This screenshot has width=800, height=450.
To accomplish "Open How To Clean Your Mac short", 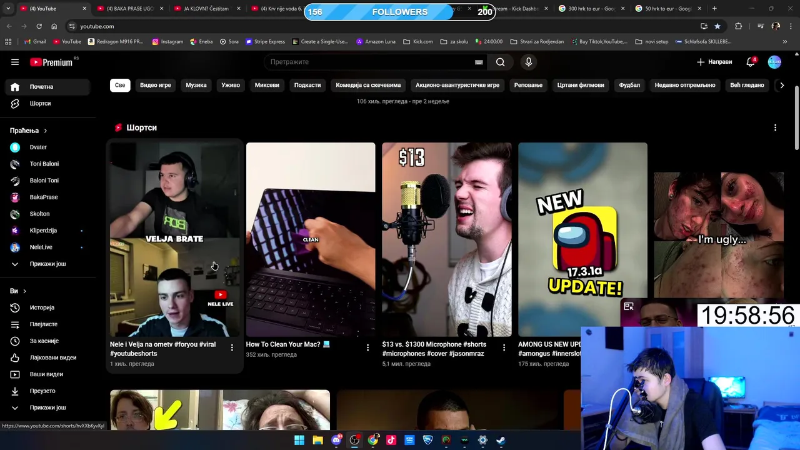I will (x=311, y=239).
